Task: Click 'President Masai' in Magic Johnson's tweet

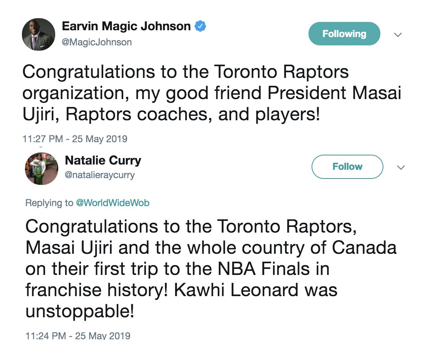Action: click(x=334, y=93)
